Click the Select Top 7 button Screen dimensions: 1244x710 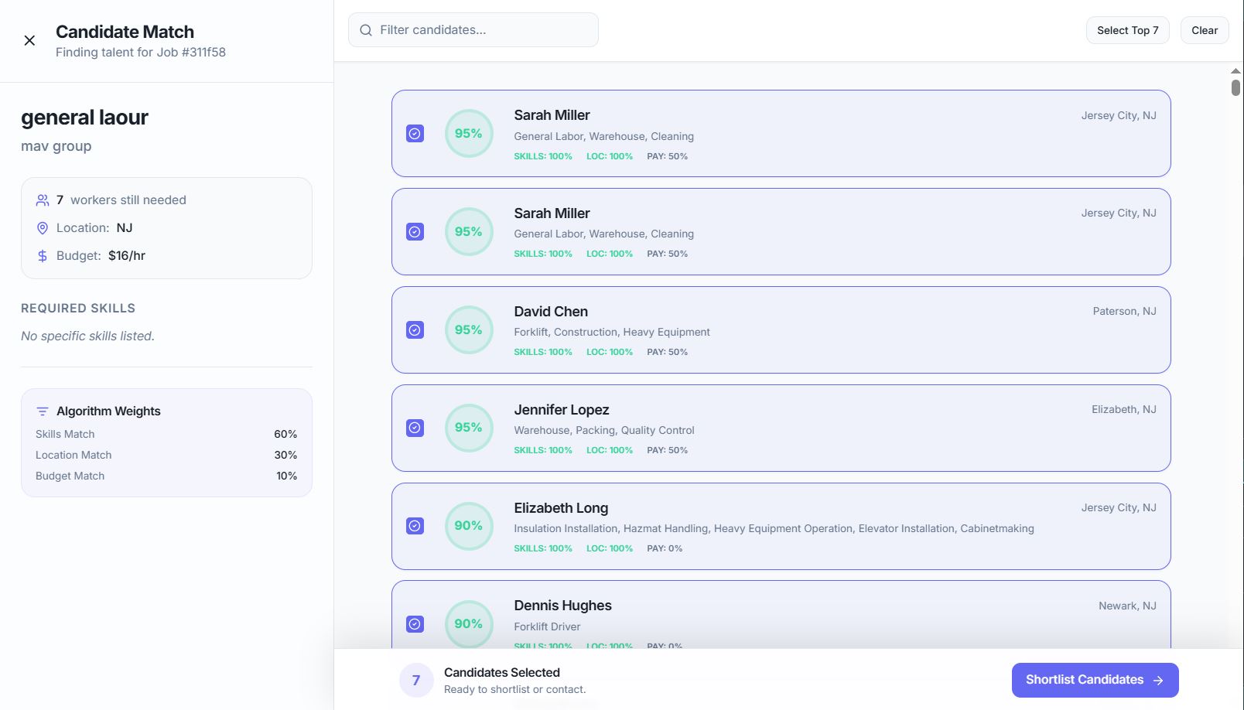(x=1127, y=30)
